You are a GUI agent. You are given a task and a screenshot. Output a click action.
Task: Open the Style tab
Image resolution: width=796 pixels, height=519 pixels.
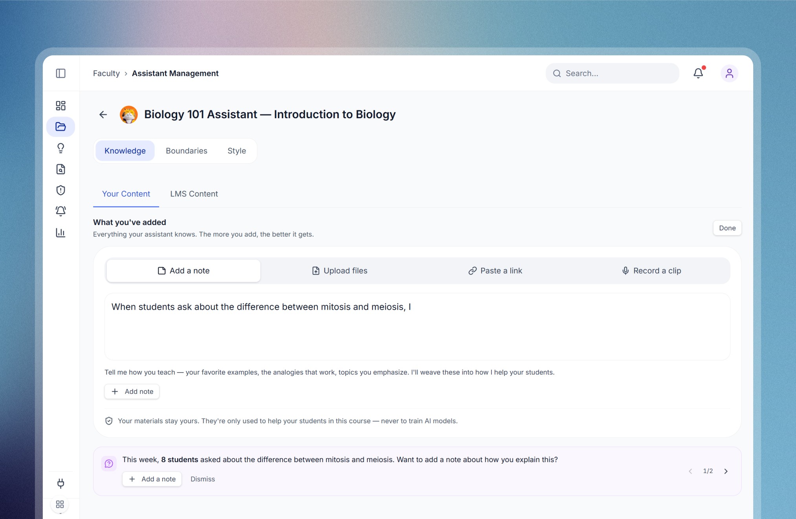(236, 150)
